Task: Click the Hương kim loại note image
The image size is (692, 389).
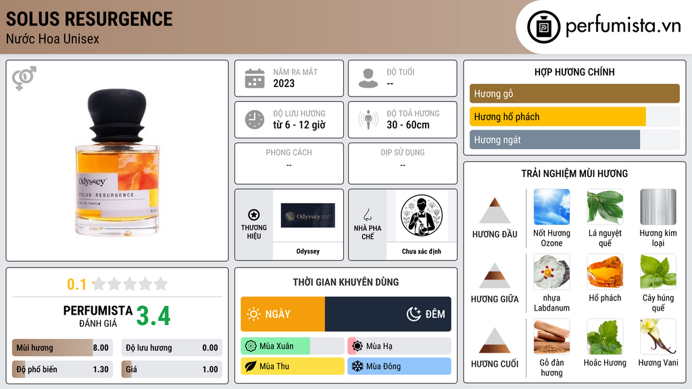Action: pos(658,207)
